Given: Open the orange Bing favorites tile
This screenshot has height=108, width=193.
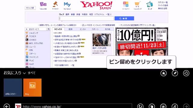Looking at the screenshot, I should (x=32, y=88).
